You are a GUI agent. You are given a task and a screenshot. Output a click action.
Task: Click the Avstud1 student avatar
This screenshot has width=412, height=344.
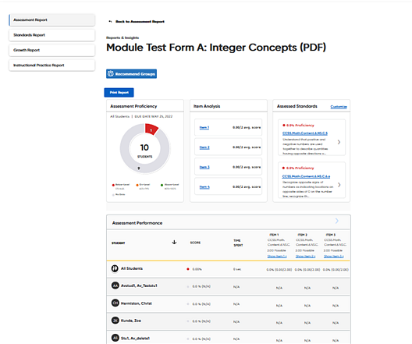(x=115, y=285)
